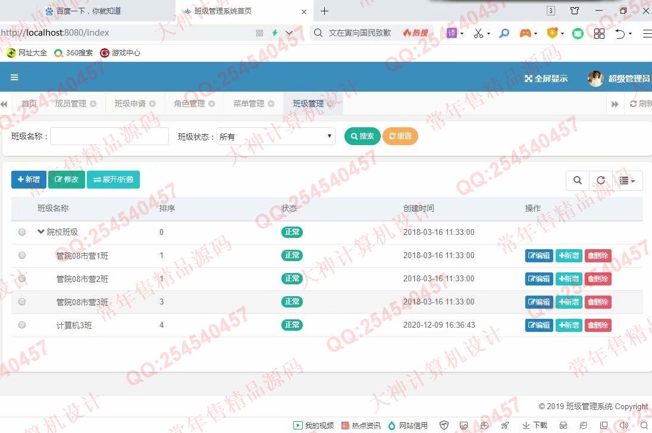The height and width of the screenshot is (433, 652).
Task: Open address bar dropdown chevron
Action: click(289, 33)
